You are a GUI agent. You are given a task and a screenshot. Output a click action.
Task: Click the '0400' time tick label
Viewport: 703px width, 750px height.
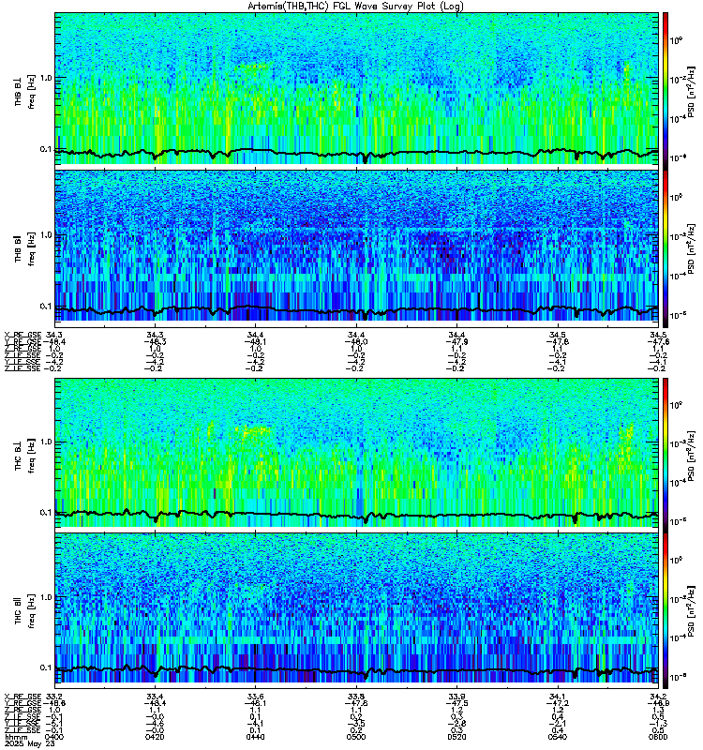(54, 737)
